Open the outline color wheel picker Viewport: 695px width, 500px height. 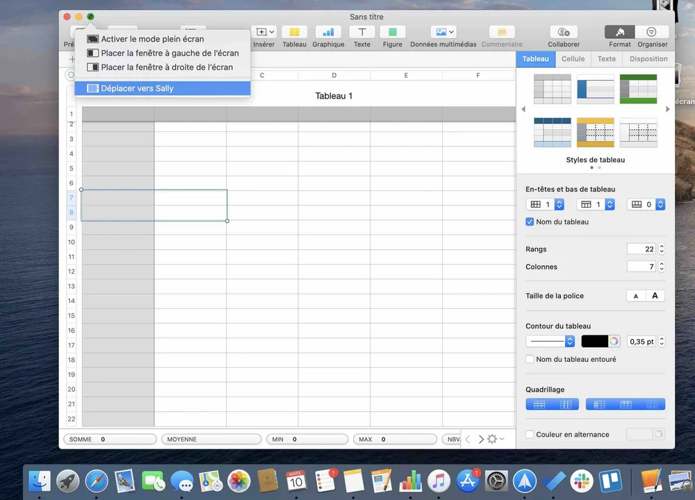click(614, 342)
